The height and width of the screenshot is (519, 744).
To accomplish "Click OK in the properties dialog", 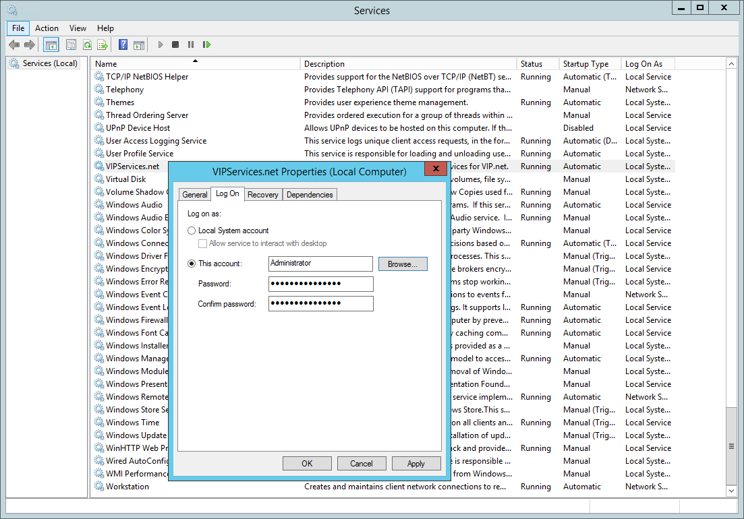I will tap(307, 463).
